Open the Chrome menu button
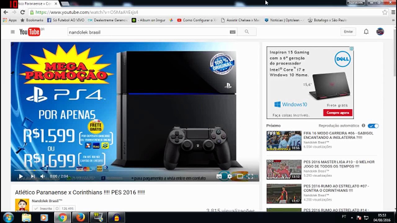 coord(393,12)
